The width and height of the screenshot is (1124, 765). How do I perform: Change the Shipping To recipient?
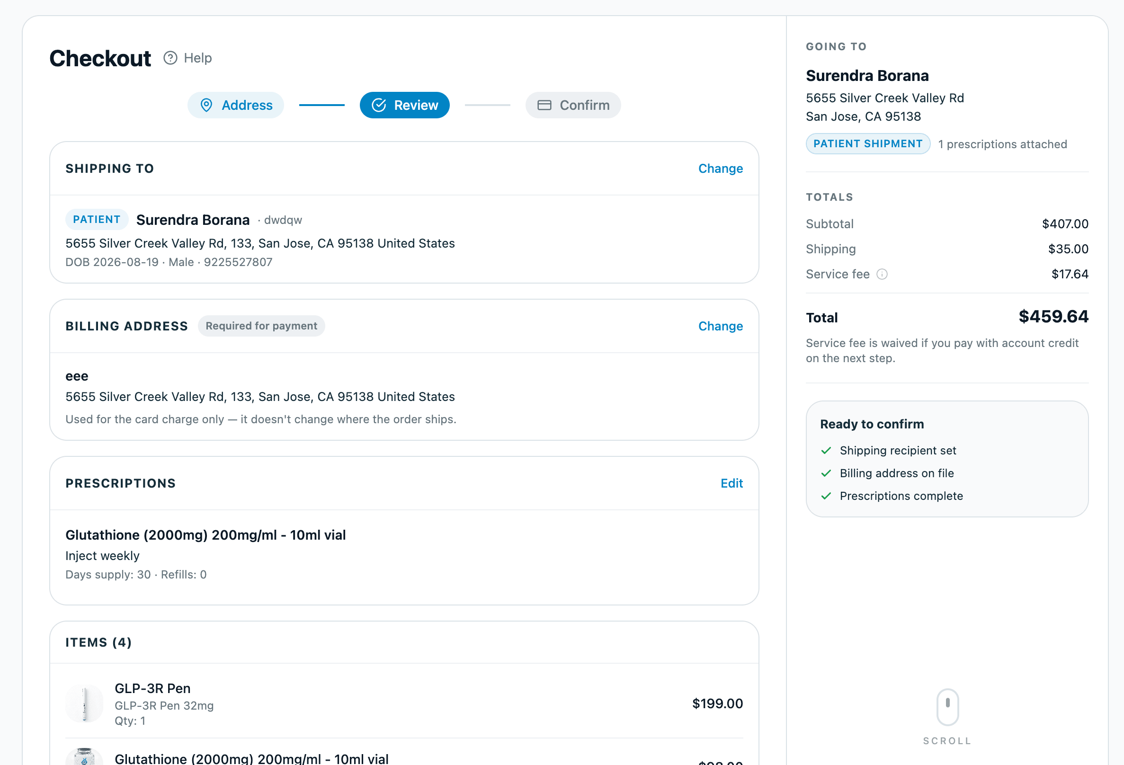(x=721, y=168)
